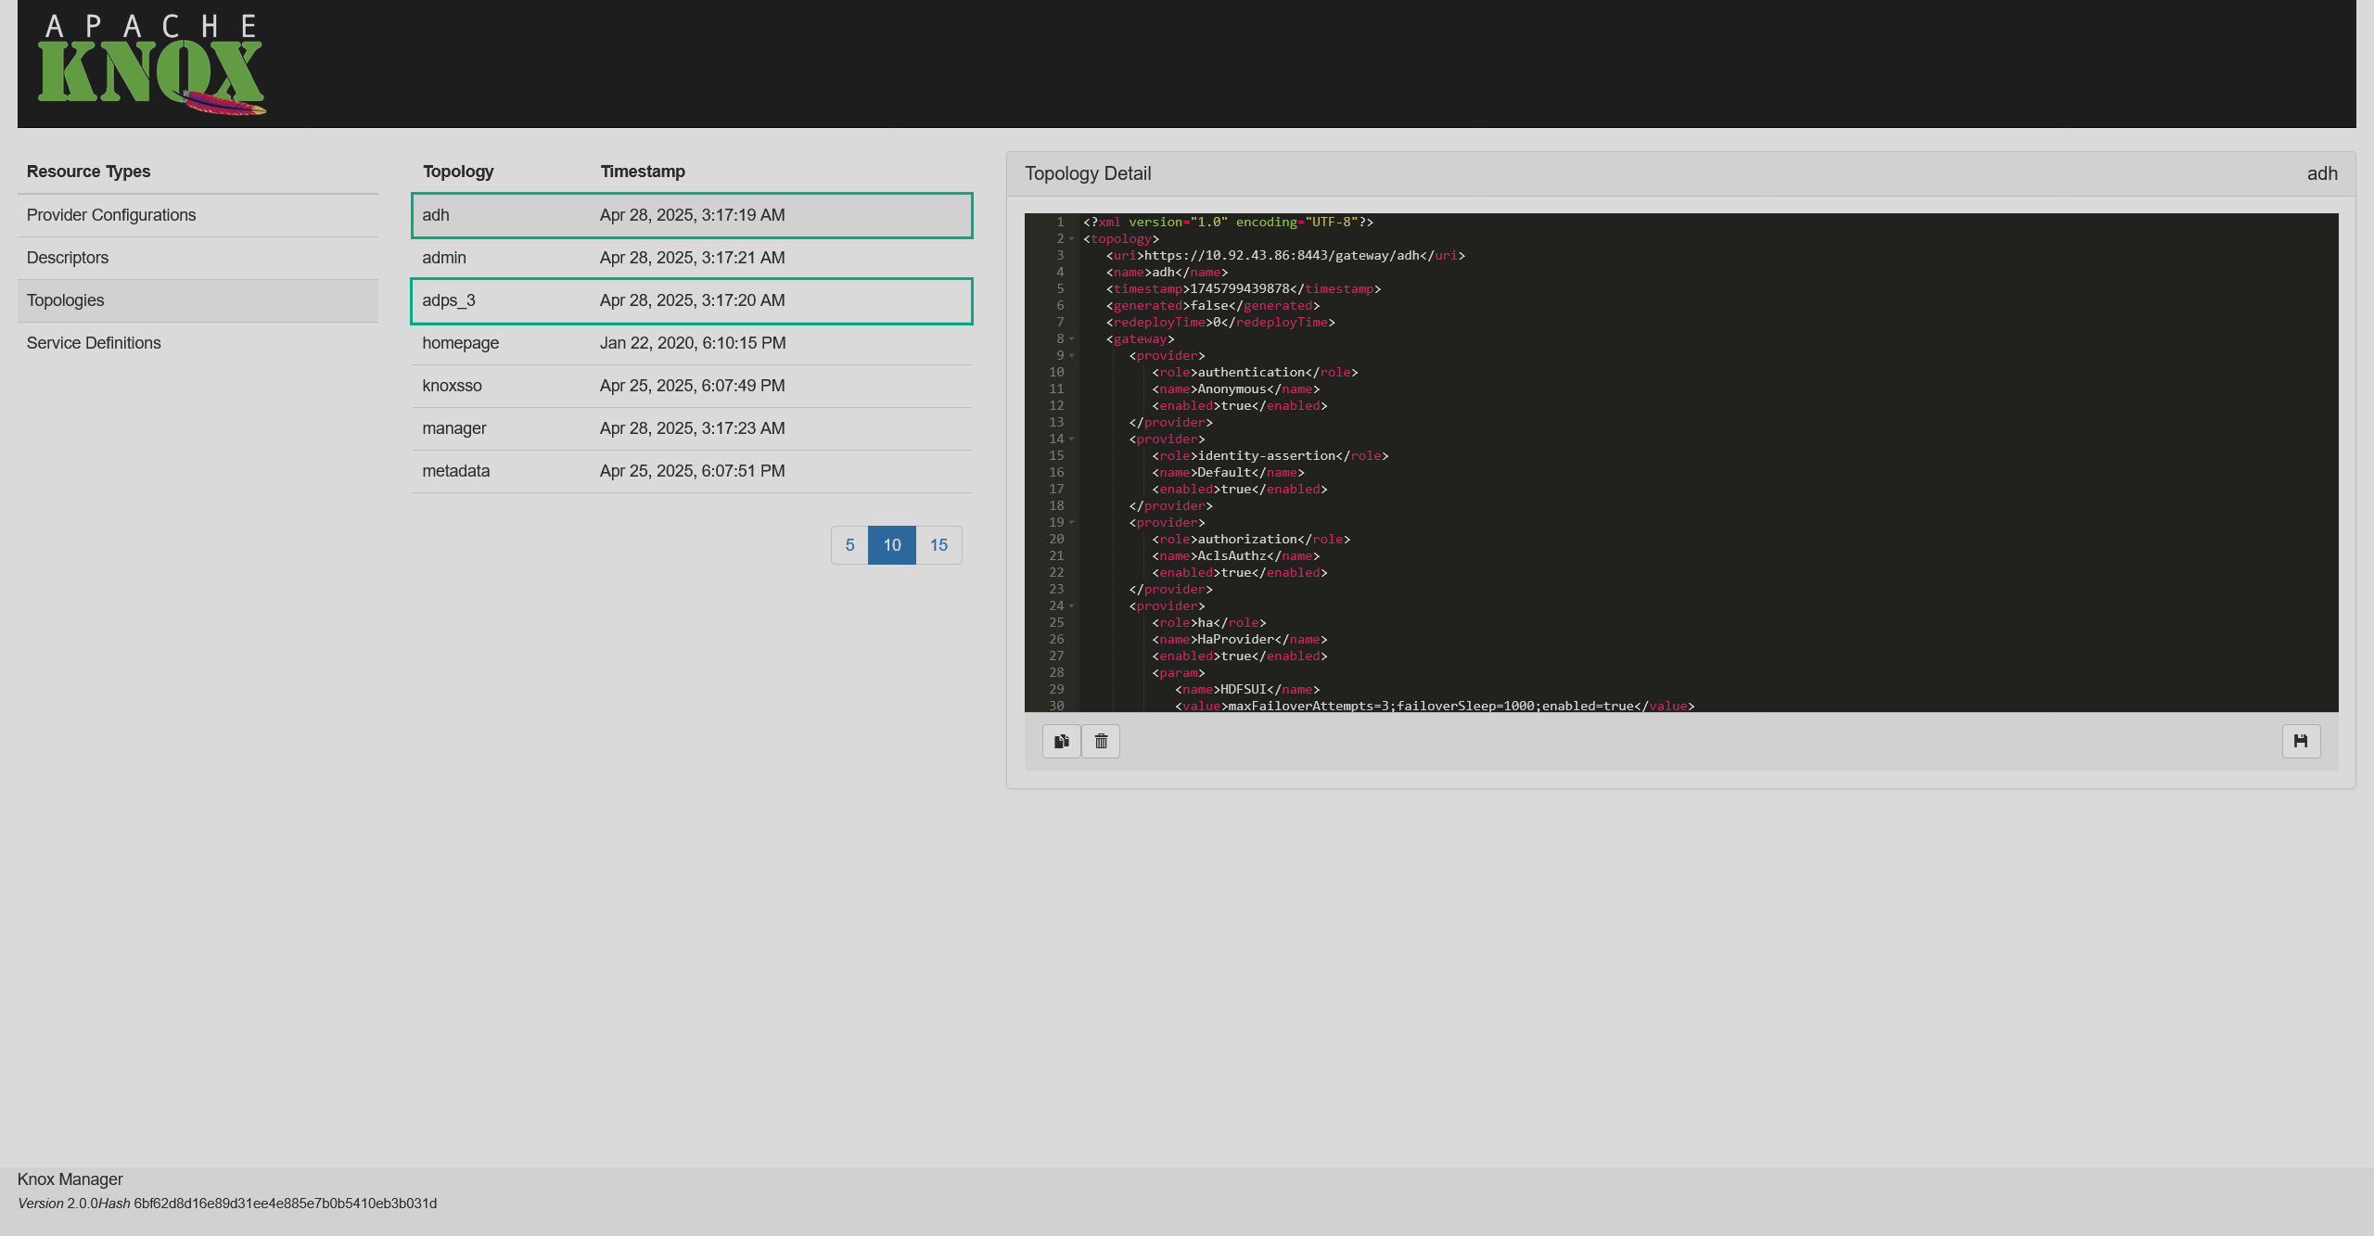The image size is (2374, 1236).
Task: Fold the provider block at line 19
Action: tap(1072, 523)
